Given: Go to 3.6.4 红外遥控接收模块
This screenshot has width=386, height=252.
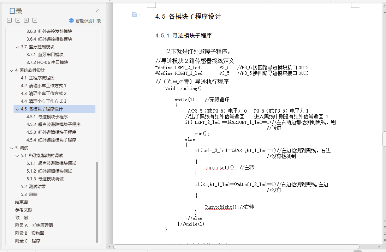Looking at the screenshot, I should click(49, 39).
